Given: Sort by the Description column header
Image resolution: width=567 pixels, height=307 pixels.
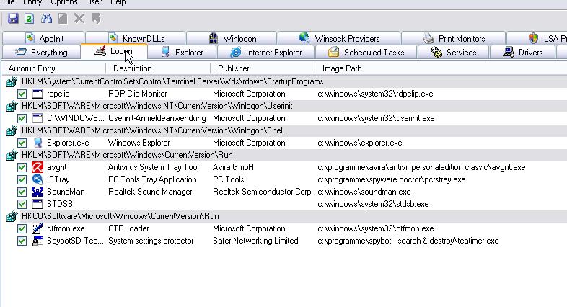Looking at the screenshot, I should point(158,68).
